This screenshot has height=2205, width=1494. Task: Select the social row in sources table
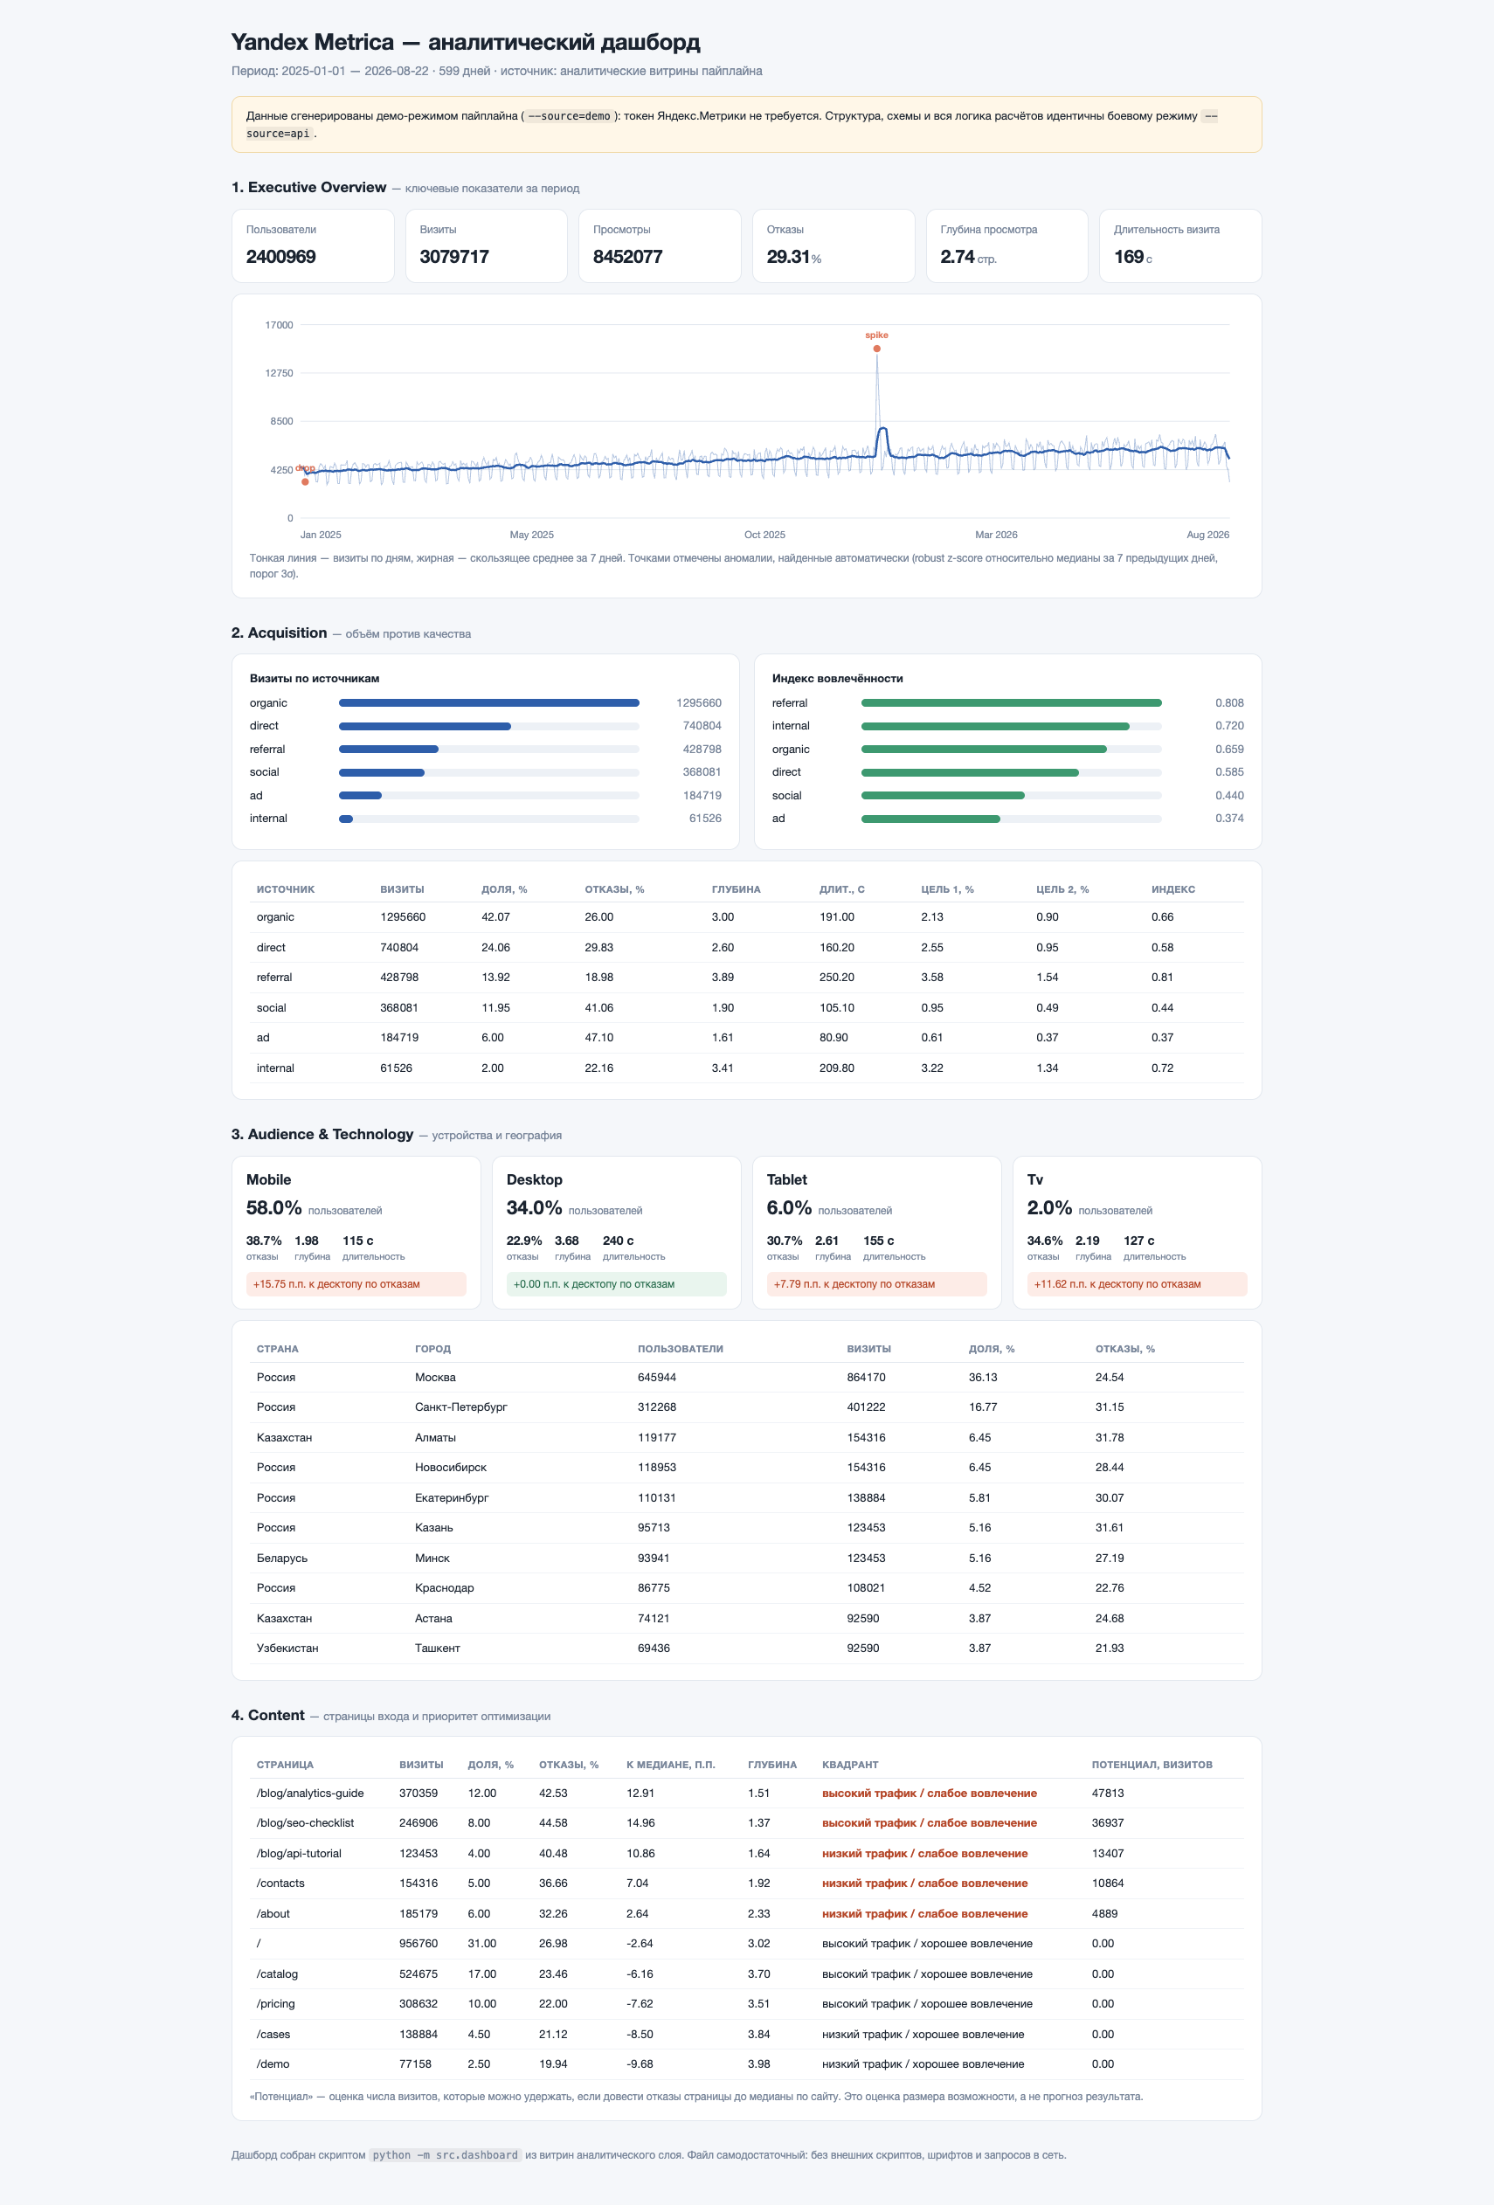pos(746,1007)
